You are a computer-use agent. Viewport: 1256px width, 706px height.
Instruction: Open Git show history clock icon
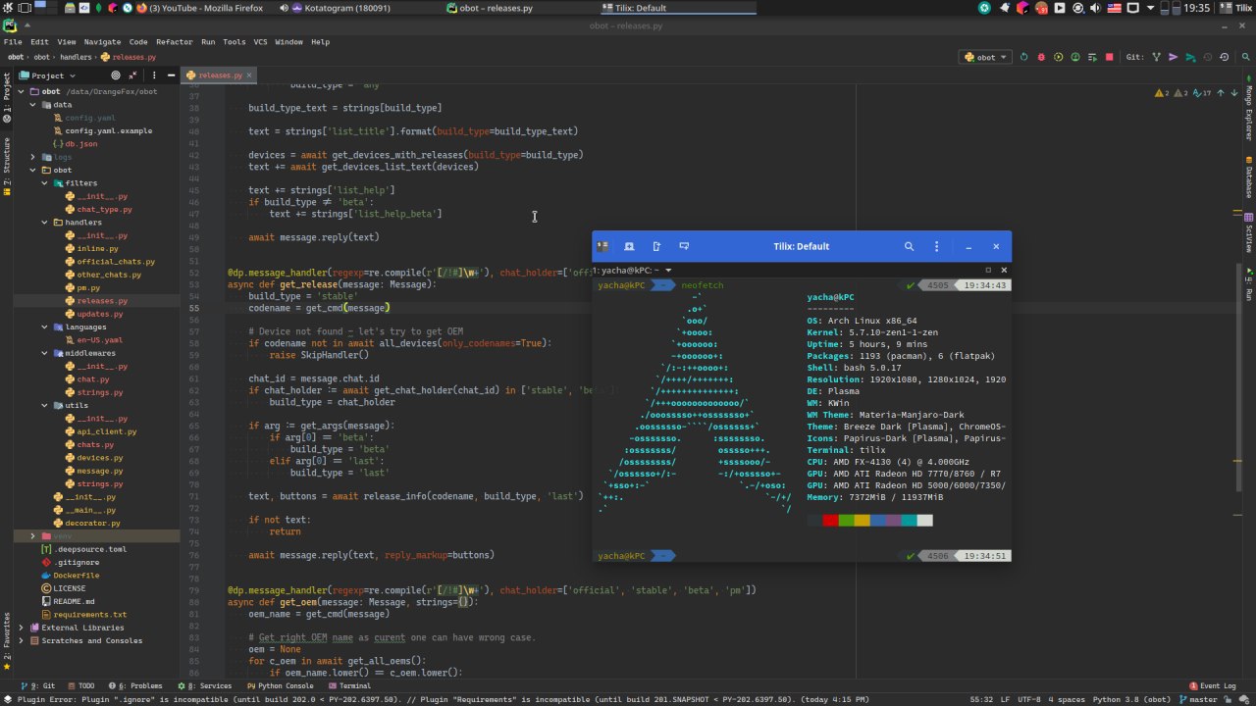coord(1208,57)
